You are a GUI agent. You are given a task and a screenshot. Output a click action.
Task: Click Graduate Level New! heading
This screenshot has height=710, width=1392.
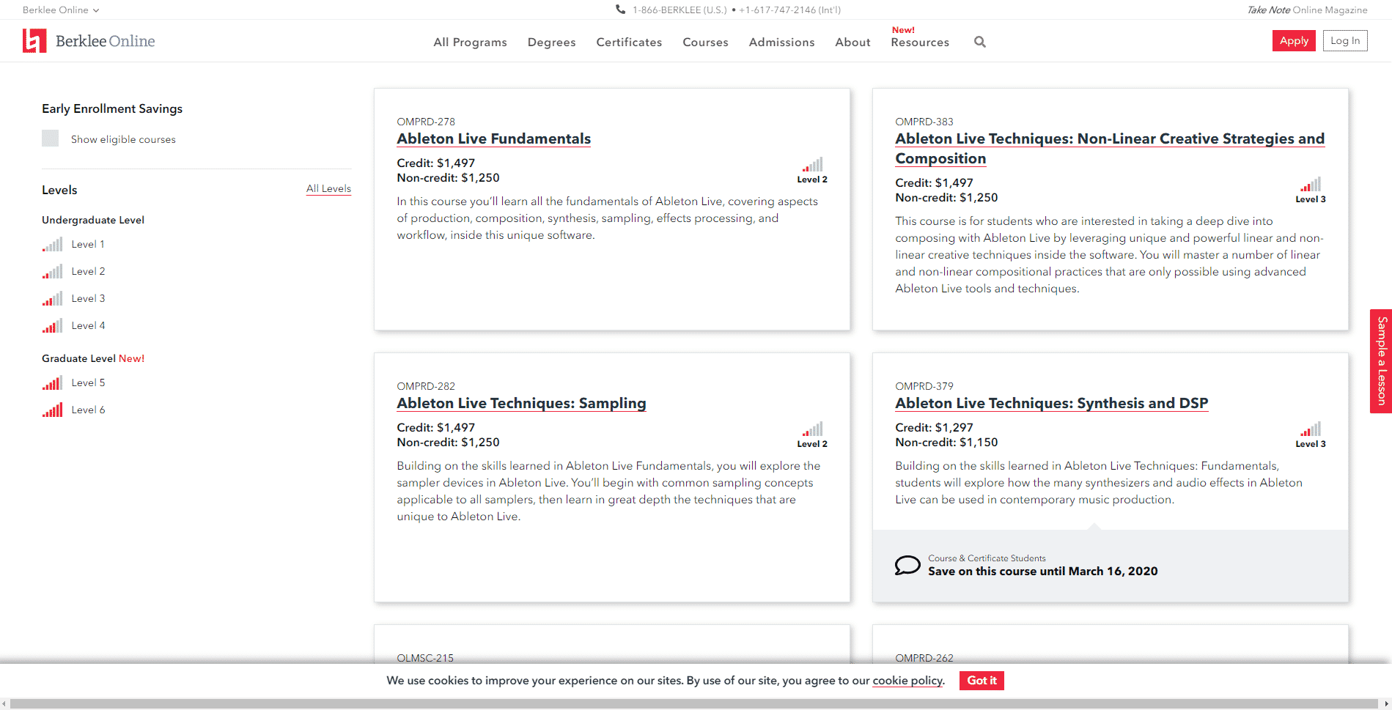[x=93, y=358]
